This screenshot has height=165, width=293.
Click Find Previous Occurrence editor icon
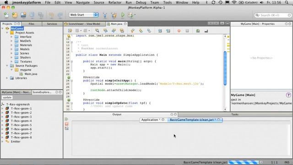pyautogui.click(x=105, y=31)
